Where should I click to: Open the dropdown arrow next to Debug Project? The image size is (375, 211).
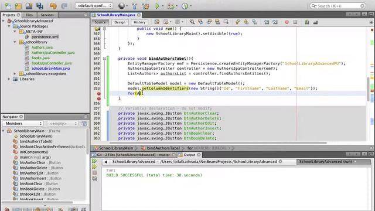click(x=177, y=6)
